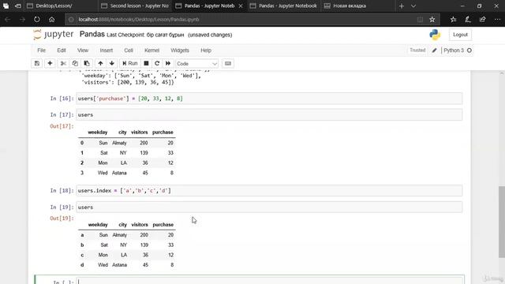
Task: Open the Help menu
Action: point(206,50)
